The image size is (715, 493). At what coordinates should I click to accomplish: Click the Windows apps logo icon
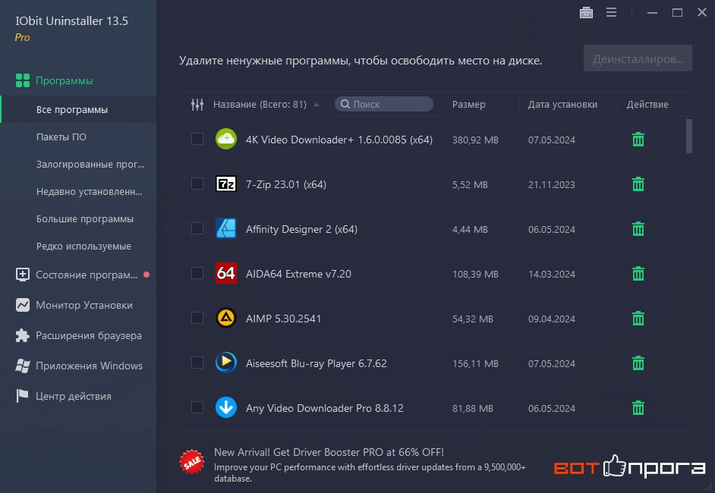click(x=22, y=366)
